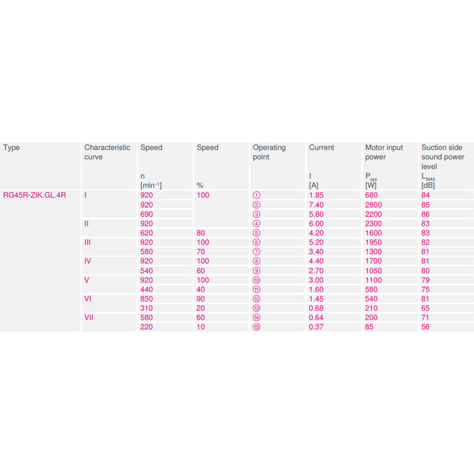Select the 0.37 current value
Viewport: 474px width, 474px height.
click(317, 327)
